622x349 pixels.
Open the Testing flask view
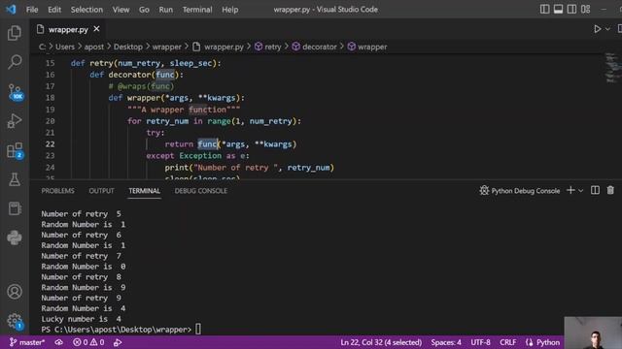pos(15,179)
